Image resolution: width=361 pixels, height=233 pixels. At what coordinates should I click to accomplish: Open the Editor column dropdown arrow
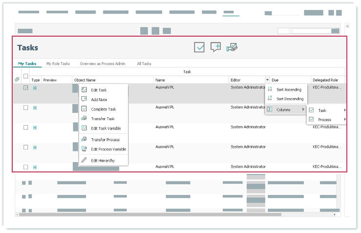(x=267, y=80)
